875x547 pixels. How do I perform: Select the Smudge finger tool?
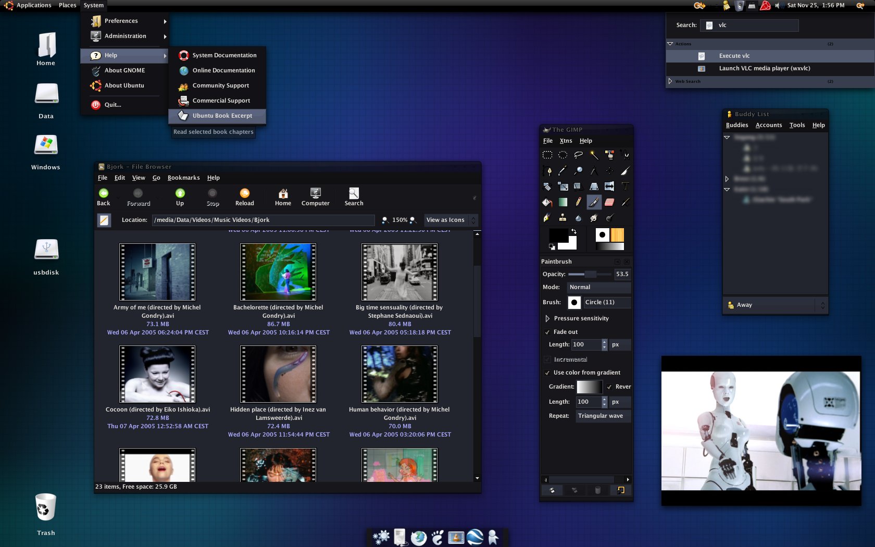(x=594, y=218)
